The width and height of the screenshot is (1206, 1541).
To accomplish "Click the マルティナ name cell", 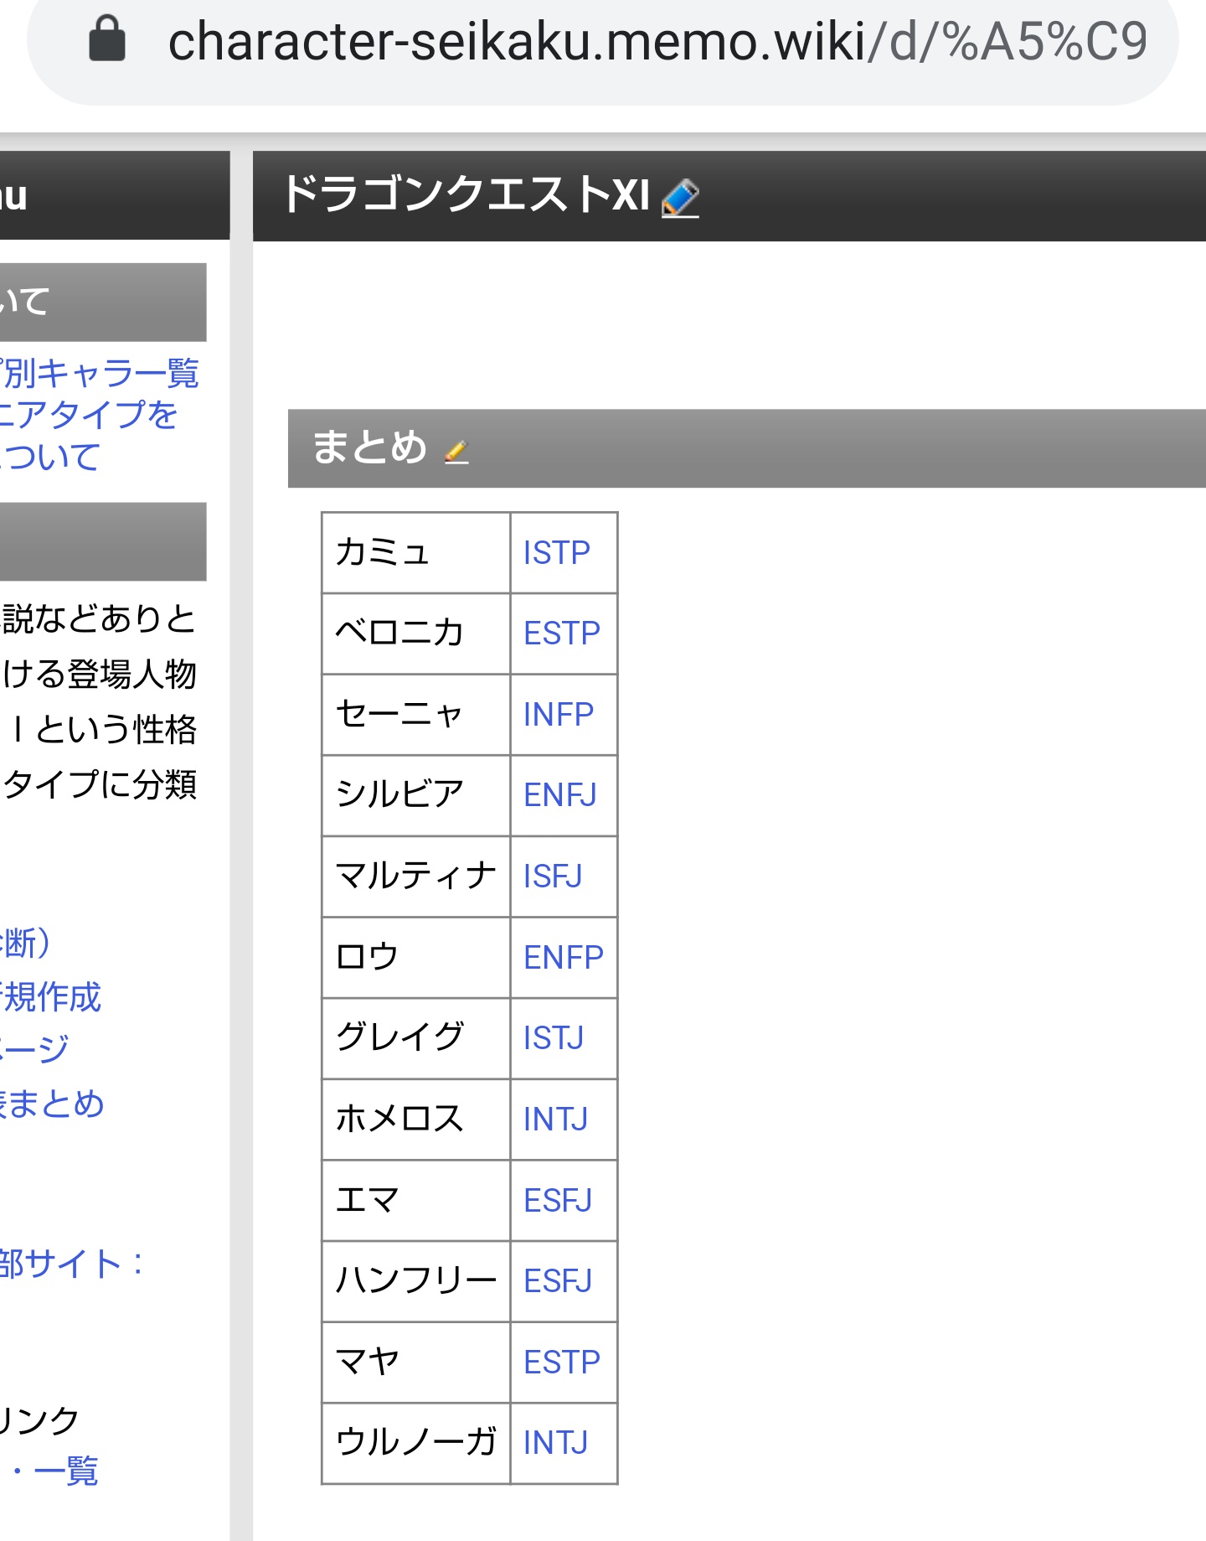I will coord(416,877).
